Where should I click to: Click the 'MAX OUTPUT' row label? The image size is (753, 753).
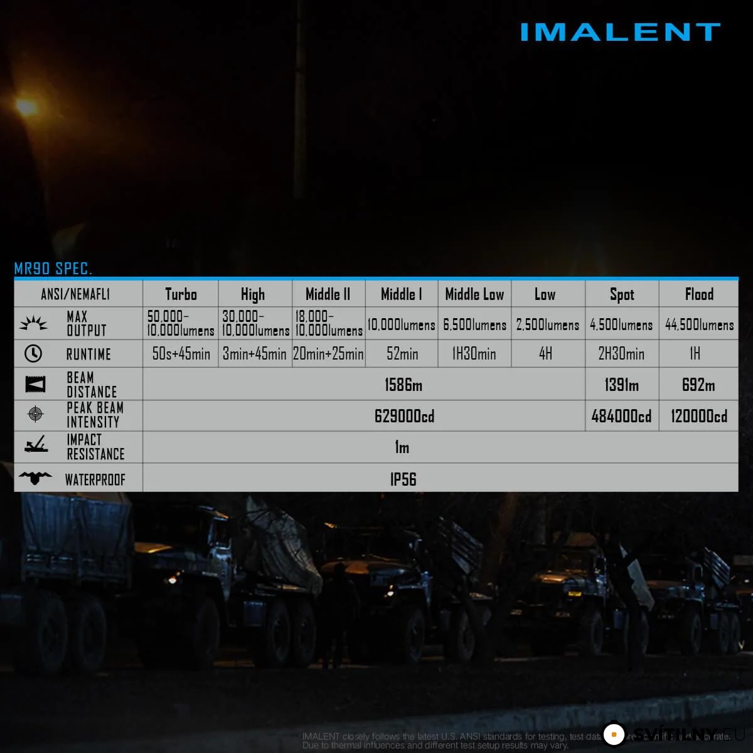(x=87, y=323)
